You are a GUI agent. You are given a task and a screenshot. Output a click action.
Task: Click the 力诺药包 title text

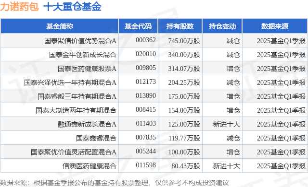19,6
